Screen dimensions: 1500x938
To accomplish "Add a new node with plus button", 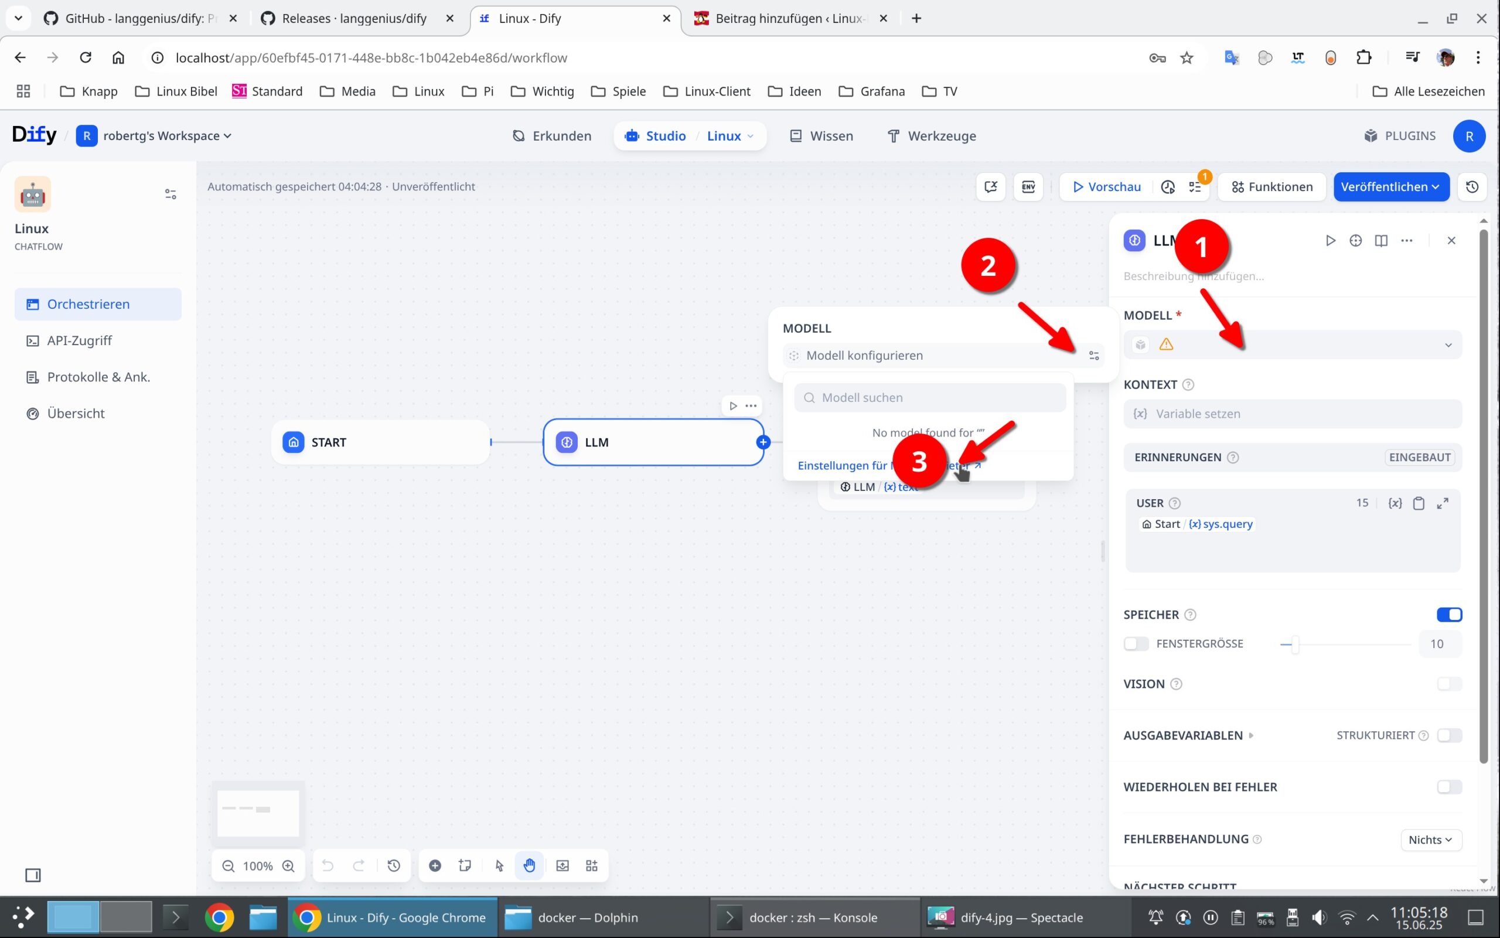I will coord(435,865).
